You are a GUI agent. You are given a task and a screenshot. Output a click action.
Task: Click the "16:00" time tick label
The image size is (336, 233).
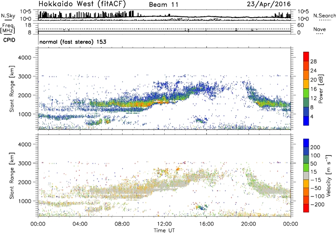(206, 224)
